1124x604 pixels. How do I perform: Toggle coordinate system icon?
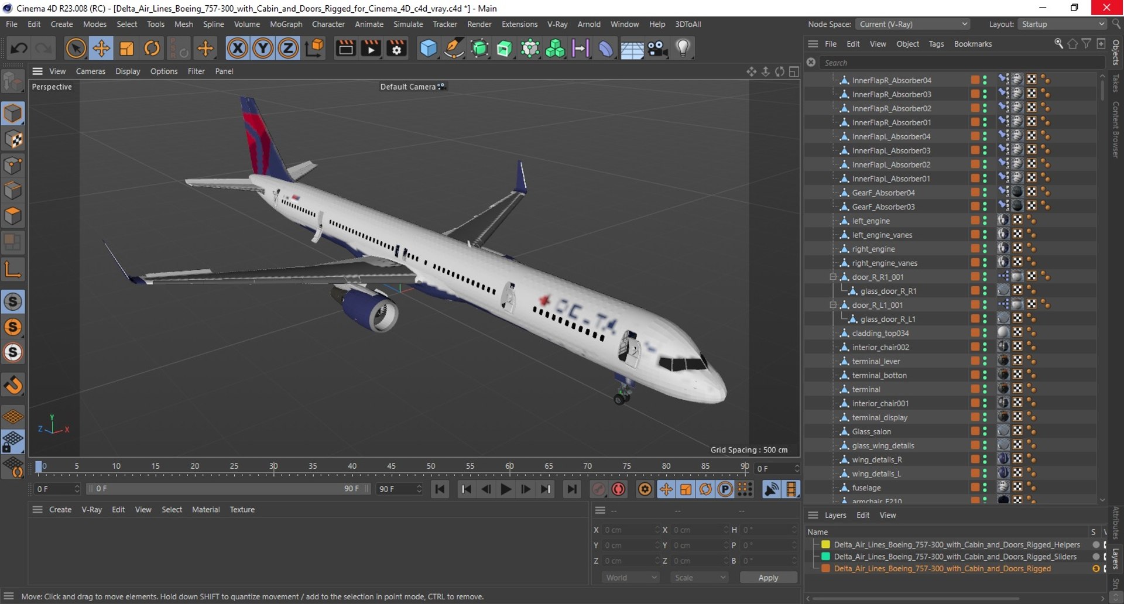coord(314,48)
